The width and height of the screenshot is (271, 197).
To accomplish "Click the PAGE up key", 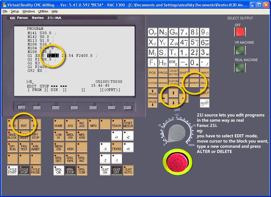I will (x=152, y=93).
